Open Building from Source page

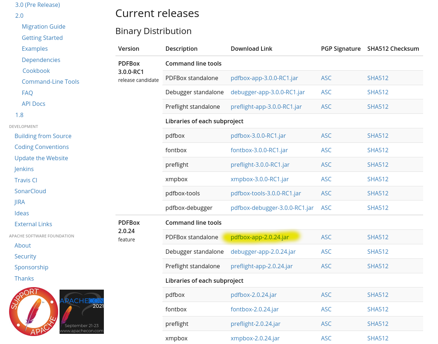coord(43,136)
